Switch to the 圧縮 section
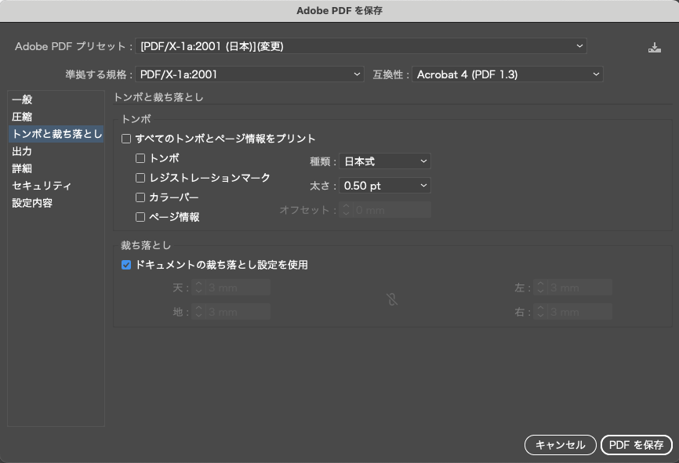 23,117
